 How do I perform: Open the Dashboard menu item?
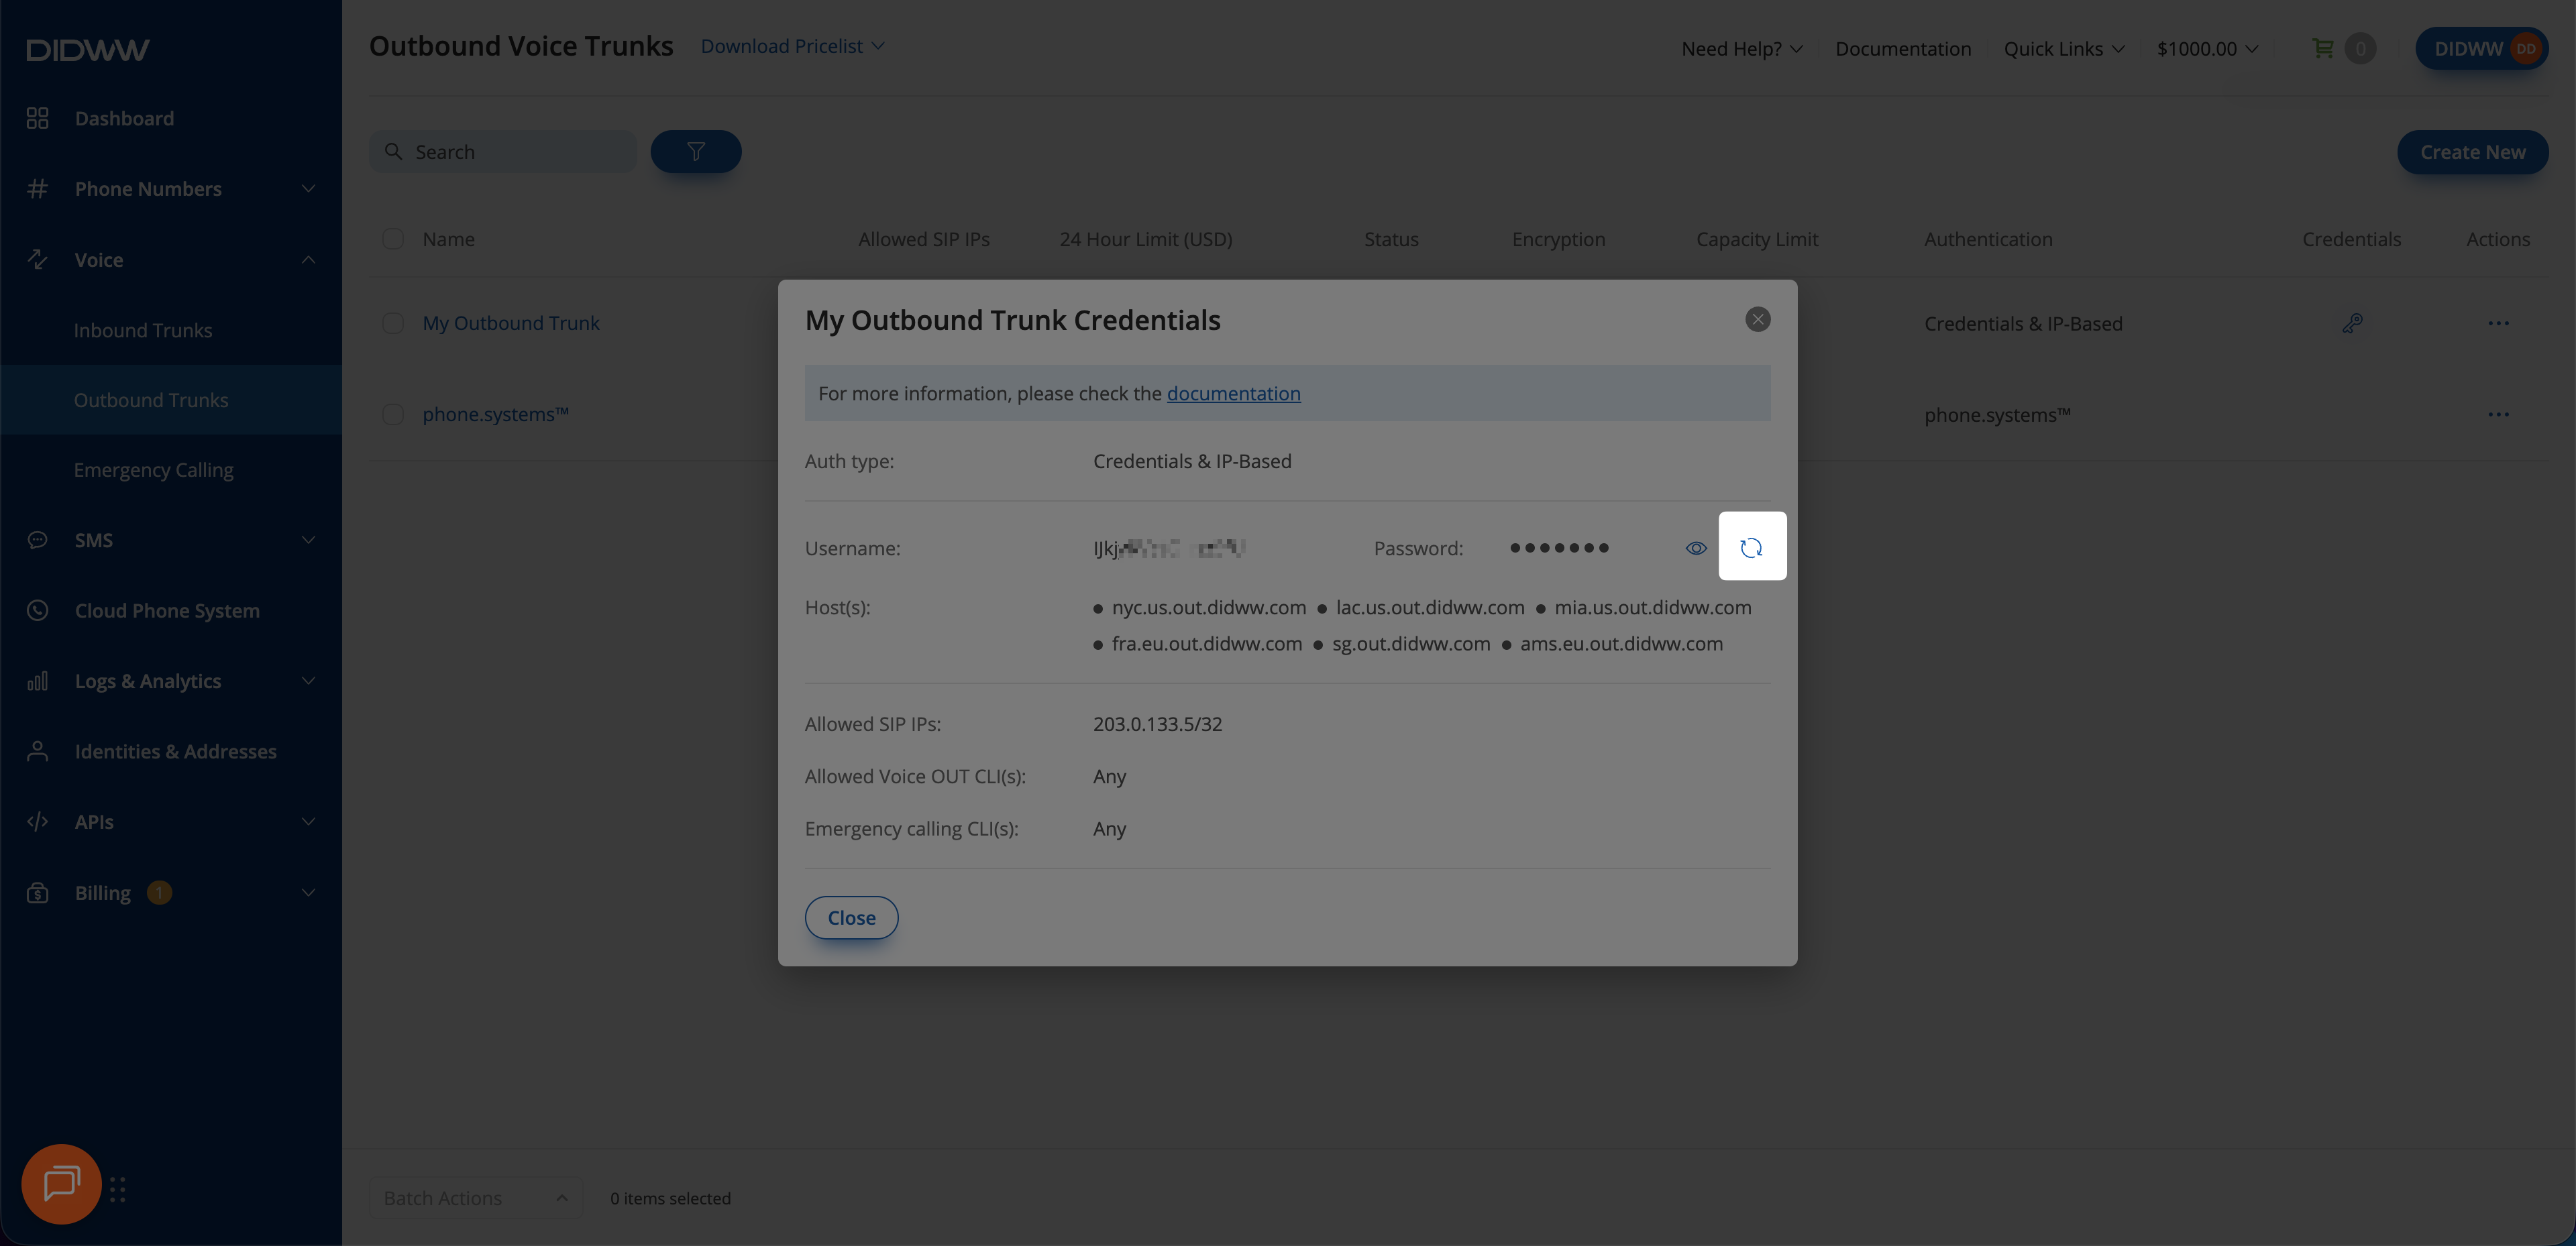(x=124, y=118)
